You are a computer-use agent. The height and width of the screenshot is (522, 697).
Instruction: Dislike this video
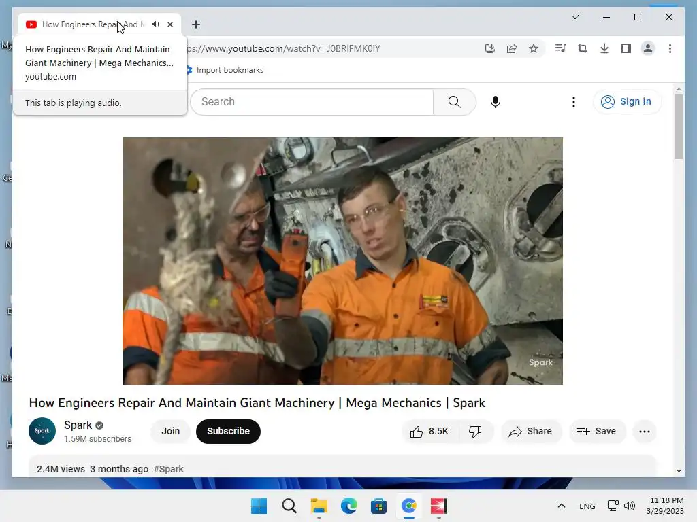[x=475, y=431]
